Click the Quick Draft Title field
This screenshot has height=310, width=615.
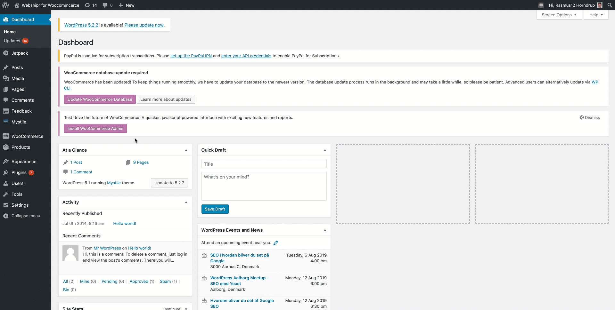(x=264, y=164)
